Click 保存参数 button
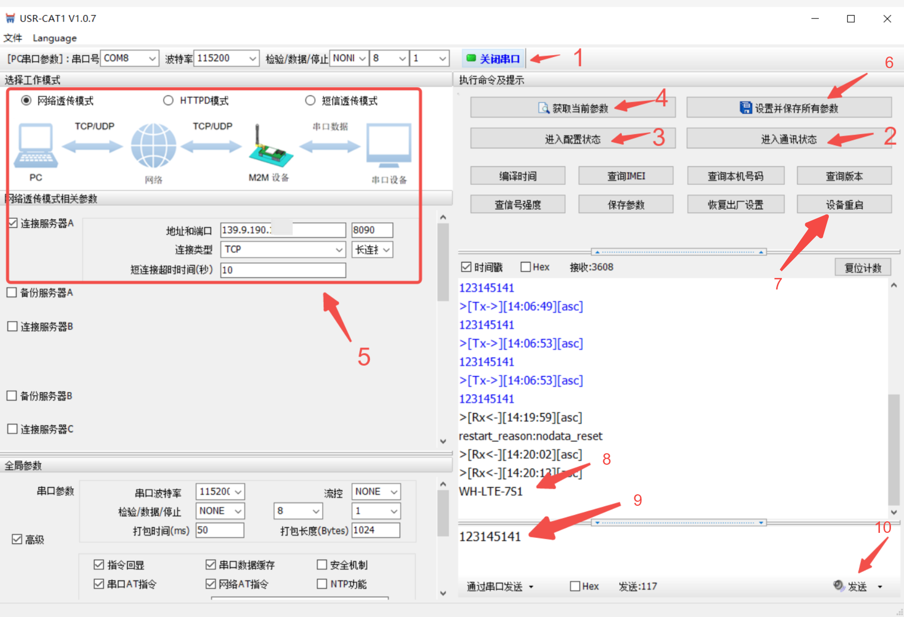The image size is (904, 617). [626, 204]
